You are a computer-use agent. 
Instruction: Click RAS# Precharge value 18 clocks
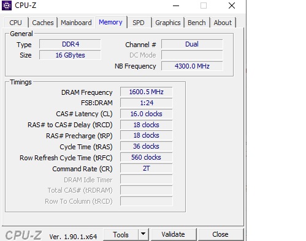point(147,136)
